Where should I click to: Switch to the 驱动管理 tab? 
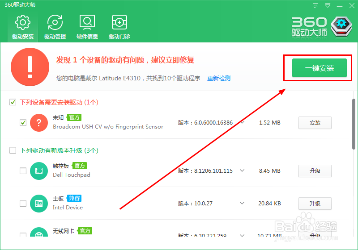(x=55, y=27)
